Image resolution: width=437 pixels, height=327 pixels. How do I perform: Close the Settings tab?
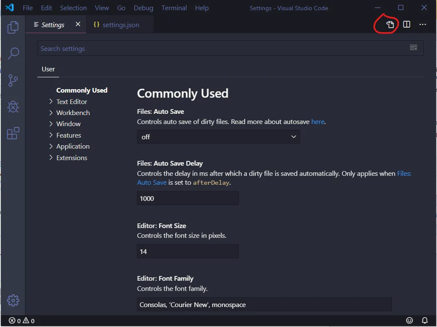[x=78, y=25]
